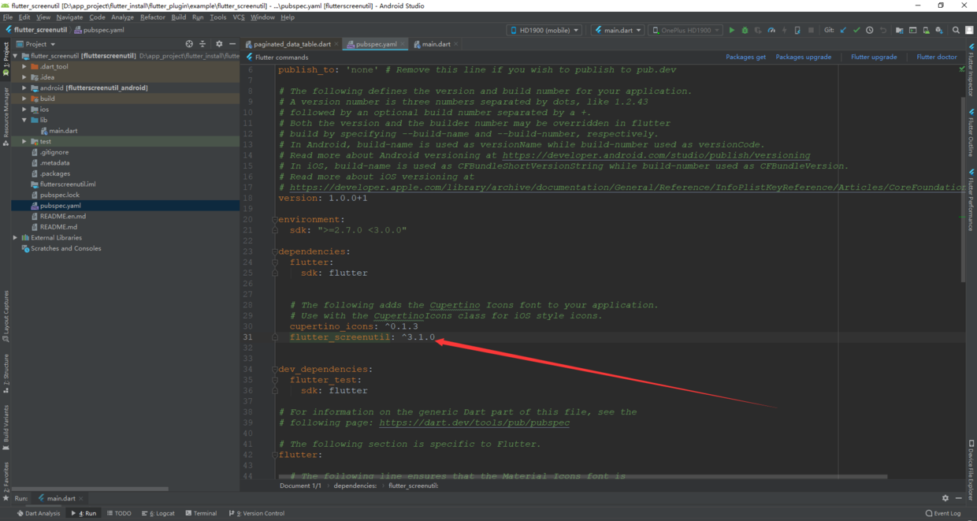Image resolution: width=977 pixels, height=521 pixels.
Task: Click the Git commit checkmark icon
Action: tap(856, 30)
